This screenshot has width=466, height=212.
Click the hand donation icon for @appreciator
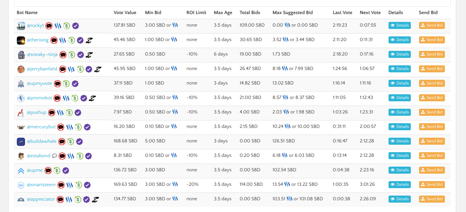pos(95,199)
